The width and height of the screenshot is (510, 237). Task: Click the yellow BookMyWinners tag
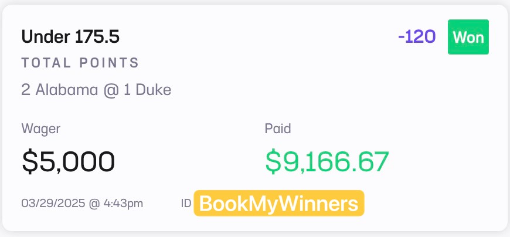tap(279, 203)
